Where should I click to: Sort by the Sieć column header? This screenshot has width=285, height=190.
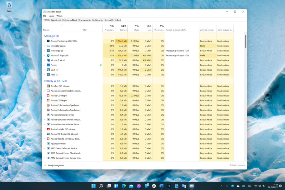pos(146,28)
